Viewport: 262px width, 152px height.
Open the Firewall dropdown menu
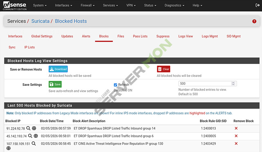(88, 5)
